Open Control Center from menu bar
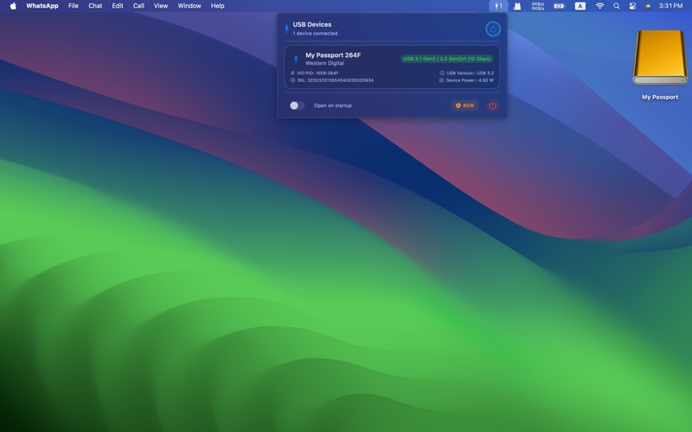Screen dimensions: 692x432 coord(632,6)
